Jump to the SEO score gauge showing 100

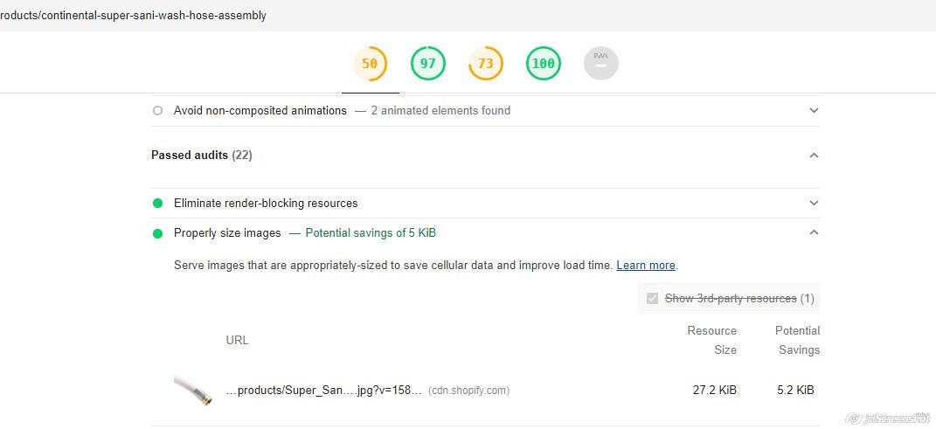pos(544,63)
